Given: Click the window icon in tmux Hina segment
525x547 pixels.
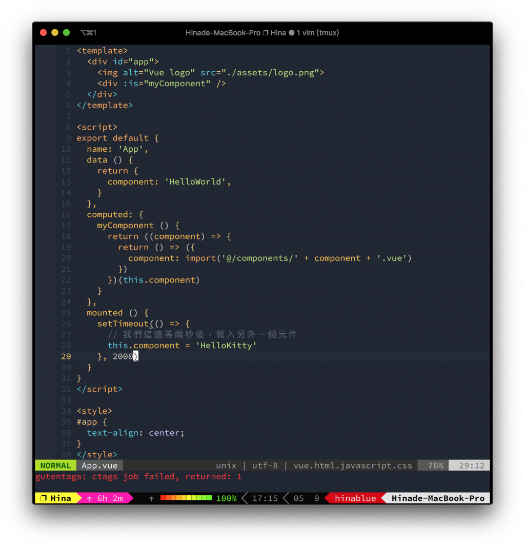Looking at the screenshot, I should 44,498.
